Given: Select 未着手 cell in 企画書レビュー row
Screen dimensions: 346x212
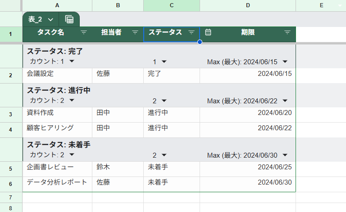Looking at the screenshot, I should pyautogui.click(x=172, y=169).
